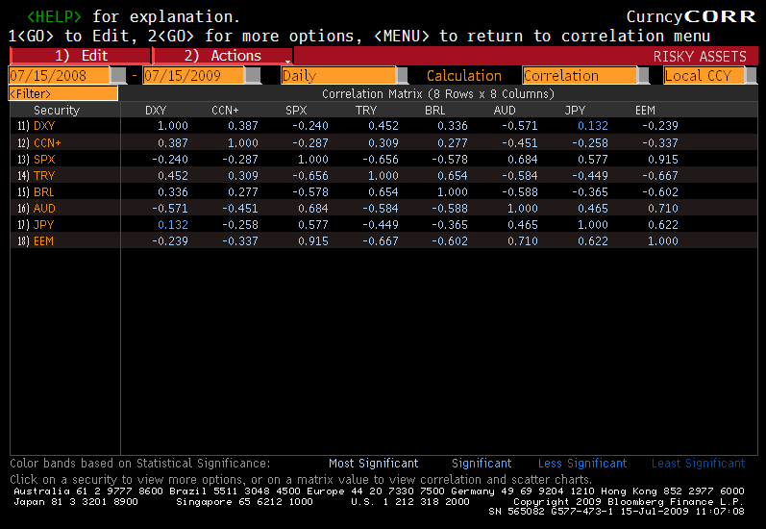766x529 pixels.
Task: Click the RISKY ASSETS title label
Action: click(700, 57)
